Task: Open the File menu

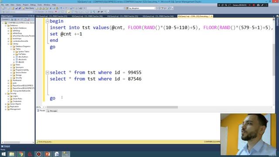Action: coord(2,5)
